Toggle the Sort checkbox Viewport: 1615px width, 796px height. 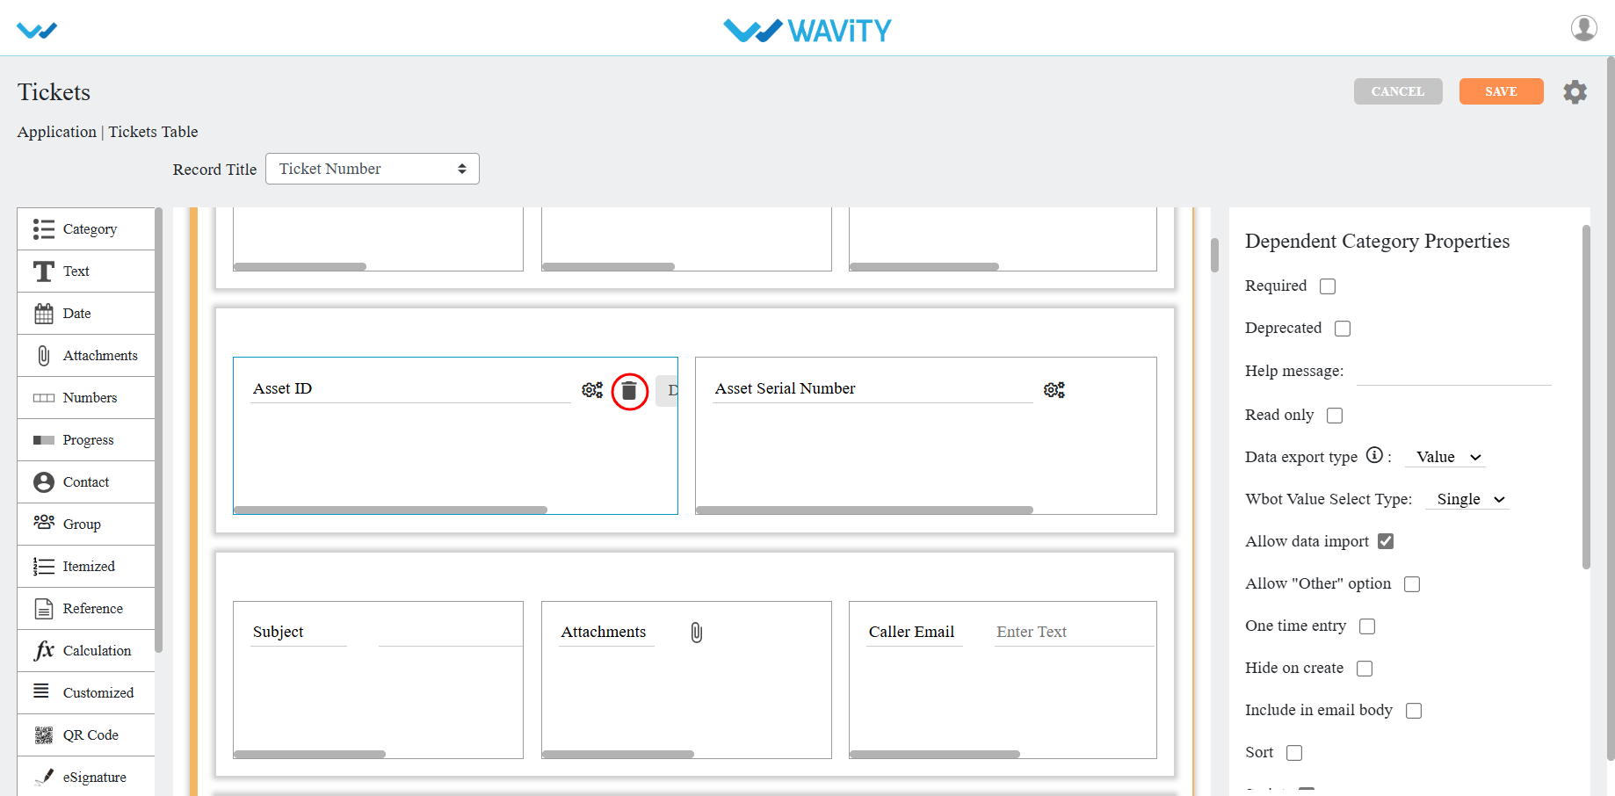tap(1294, 753)
